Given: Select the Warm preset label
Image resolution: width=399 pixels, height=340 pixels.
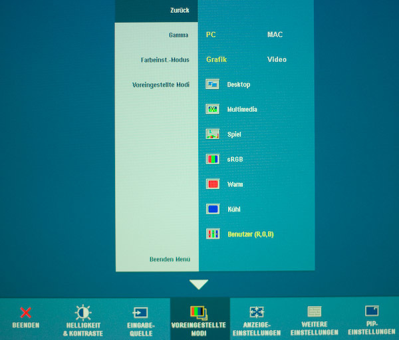Looking at the screenshot, I should coord(235,184).
